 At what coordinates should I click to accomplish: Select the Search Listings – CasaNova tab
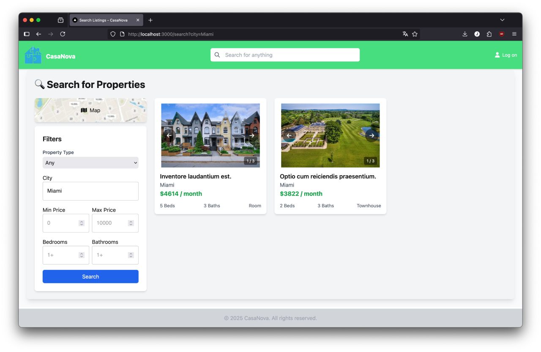[104, 20]
